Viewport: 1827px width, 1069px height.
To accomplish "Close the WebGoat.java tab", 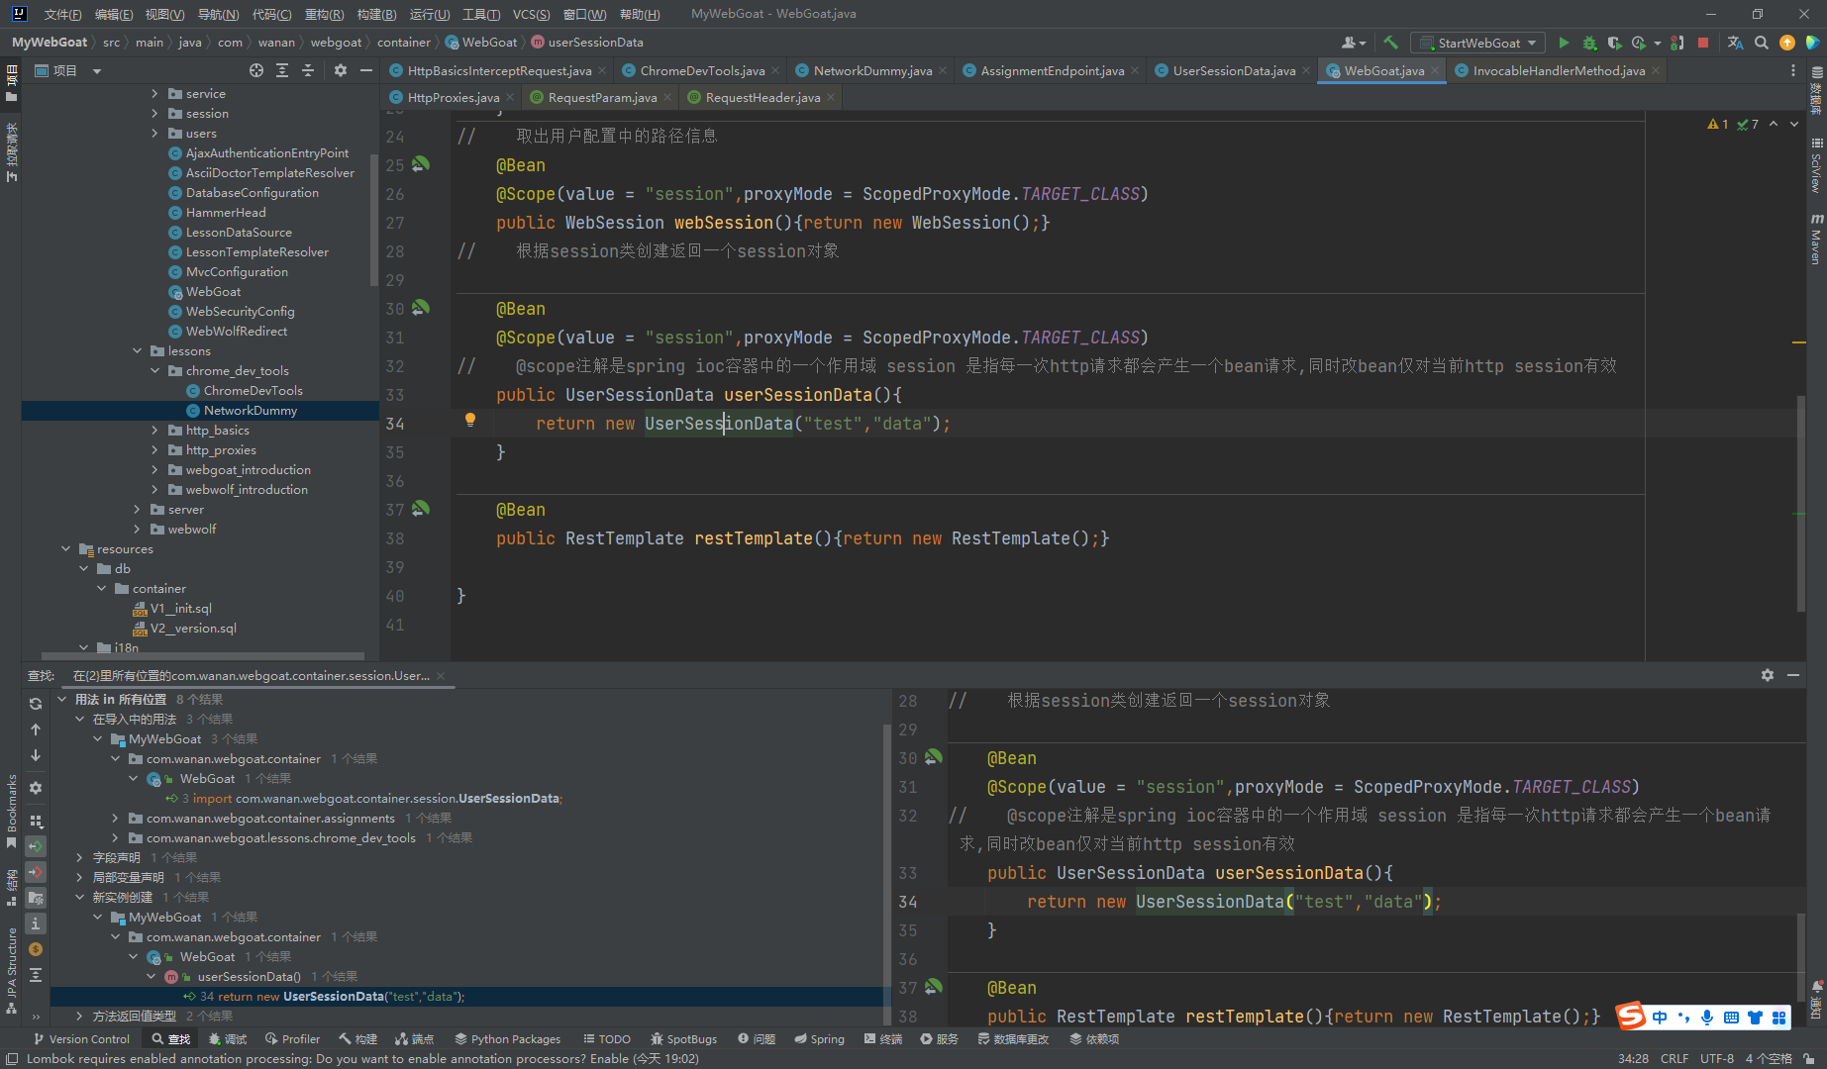I will tap(1434, 70).
